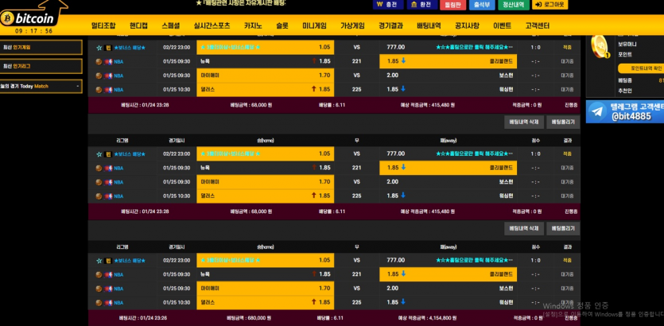Click the 출석부 attendance button

(482, 5)
